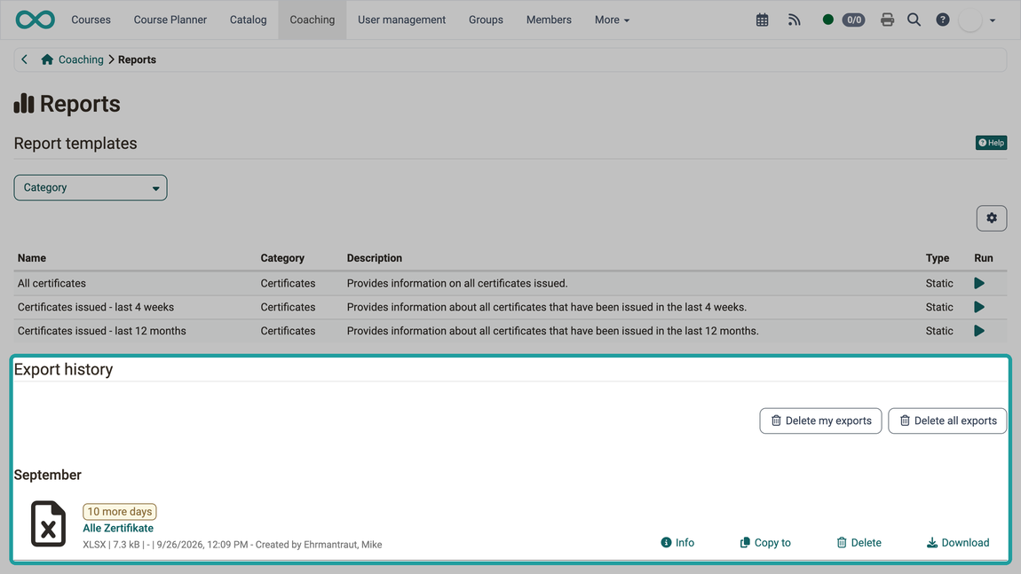Sort table by Name column header
The width and height of the screenshot is (1021, 574).
coord(32,257)
